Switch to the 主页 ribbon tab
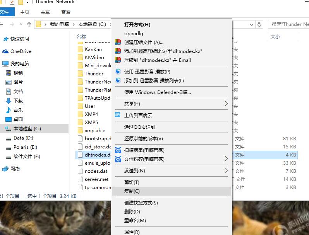The image size is (309, 235). pyautogui.click(x=25, y=12)
